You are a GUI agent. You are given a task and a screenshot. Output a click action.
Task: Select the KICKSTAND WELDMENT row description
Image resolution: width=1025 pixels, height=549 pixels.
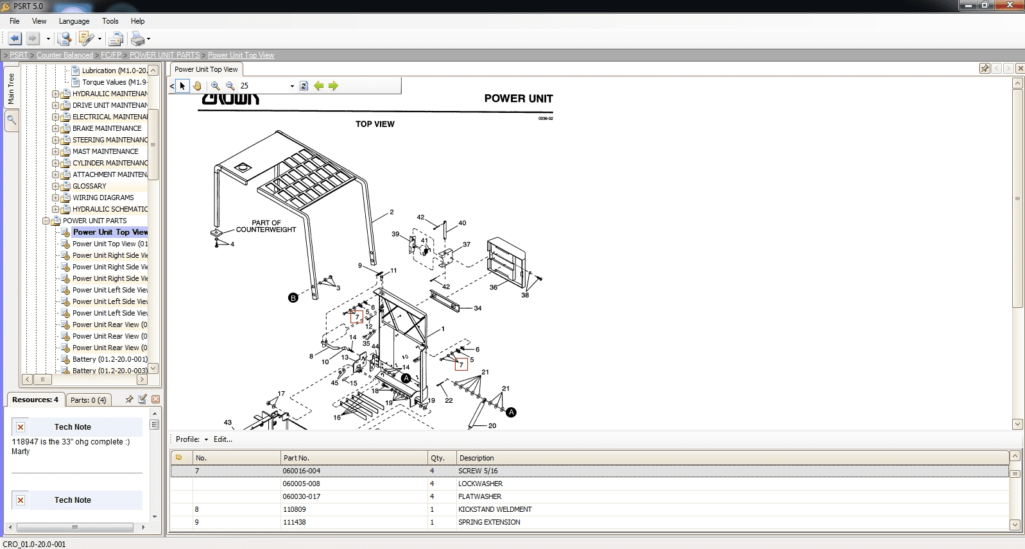[x=495, y=509]
